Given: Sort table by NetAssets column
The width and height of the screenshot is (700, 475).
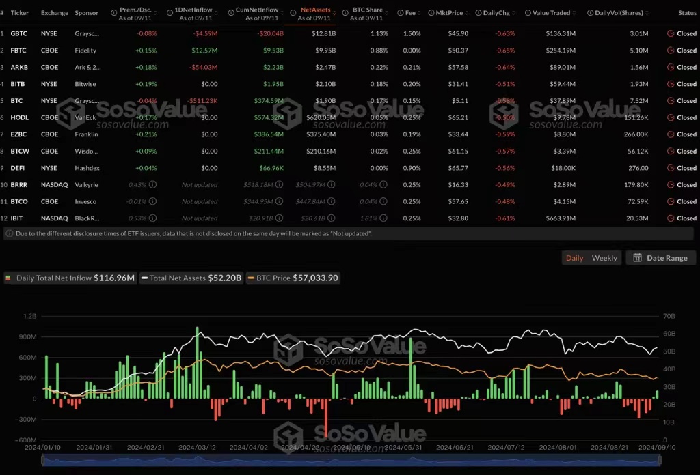Looking at the screenshot, I should (315, 10).
